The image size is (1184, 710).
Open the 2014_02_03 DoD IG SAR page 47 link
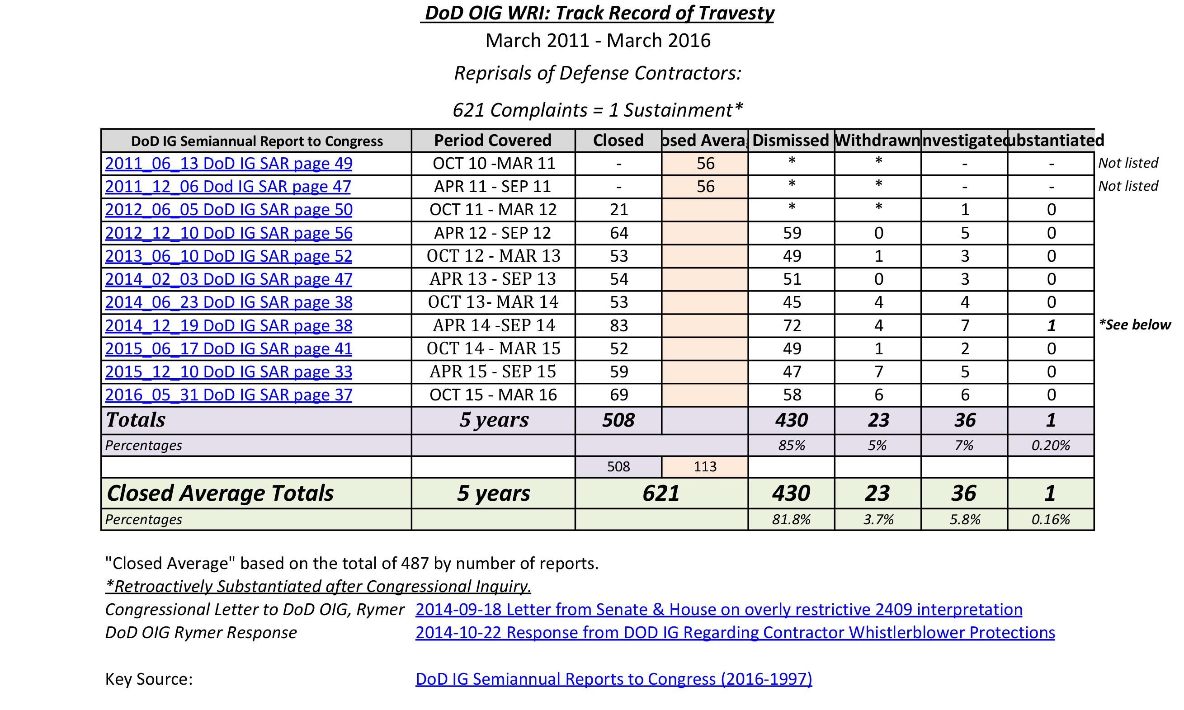click(228, 279)
